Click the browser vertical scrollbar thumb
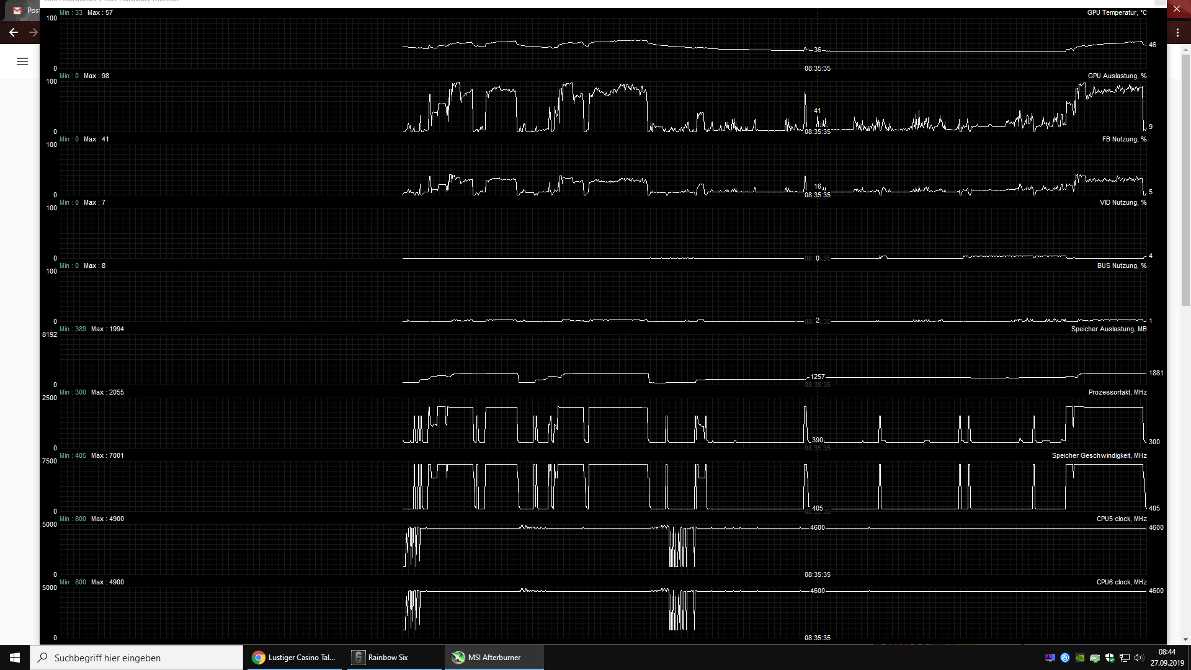Screen dimensions: 1191x670 pyautogui.click(x=1185, y=180)
